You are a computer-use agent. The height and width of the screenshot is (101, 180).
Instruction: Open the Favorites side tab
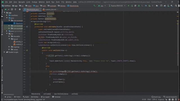(x=2, y=89)
